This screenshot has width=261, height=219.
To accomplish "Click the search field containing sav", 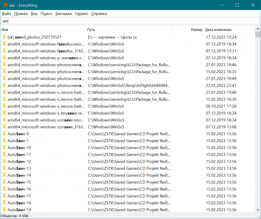I will 130,21.
